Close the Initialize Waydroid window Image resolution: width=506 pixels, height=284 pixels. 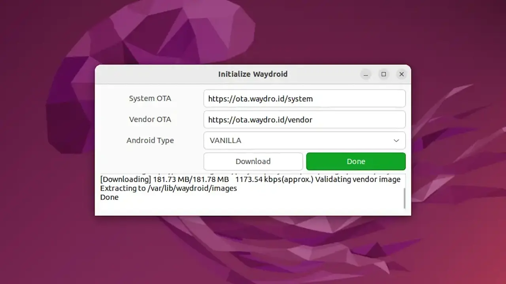[x=401, y=74]
